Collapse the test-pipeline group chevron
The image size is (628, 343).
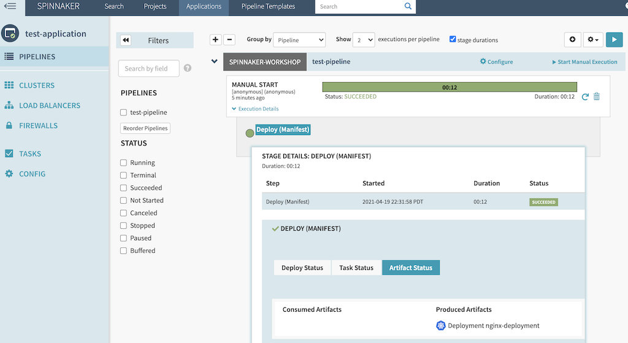click(214, 61)
